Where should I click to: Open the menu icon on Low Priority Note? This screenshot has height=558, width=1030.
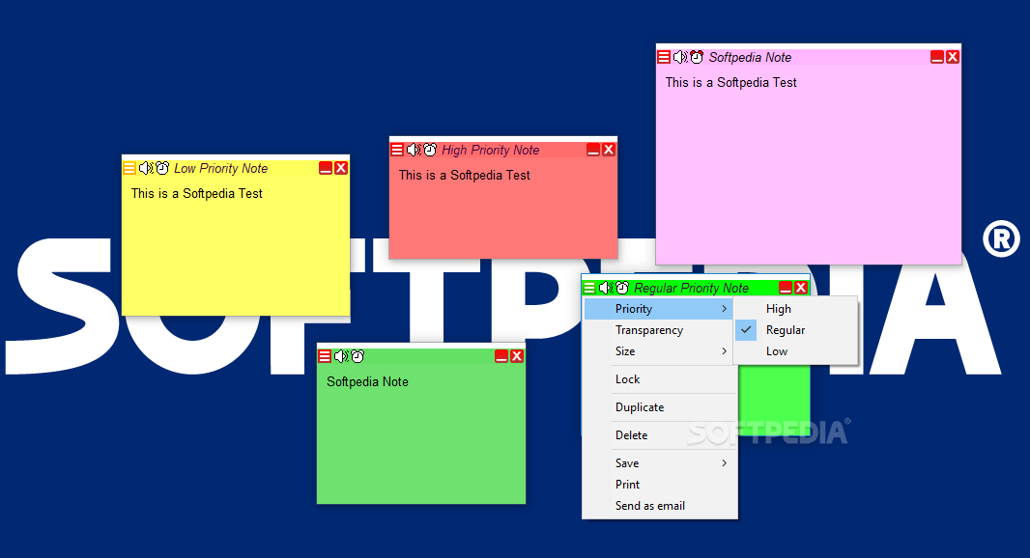tap(129, 168)
